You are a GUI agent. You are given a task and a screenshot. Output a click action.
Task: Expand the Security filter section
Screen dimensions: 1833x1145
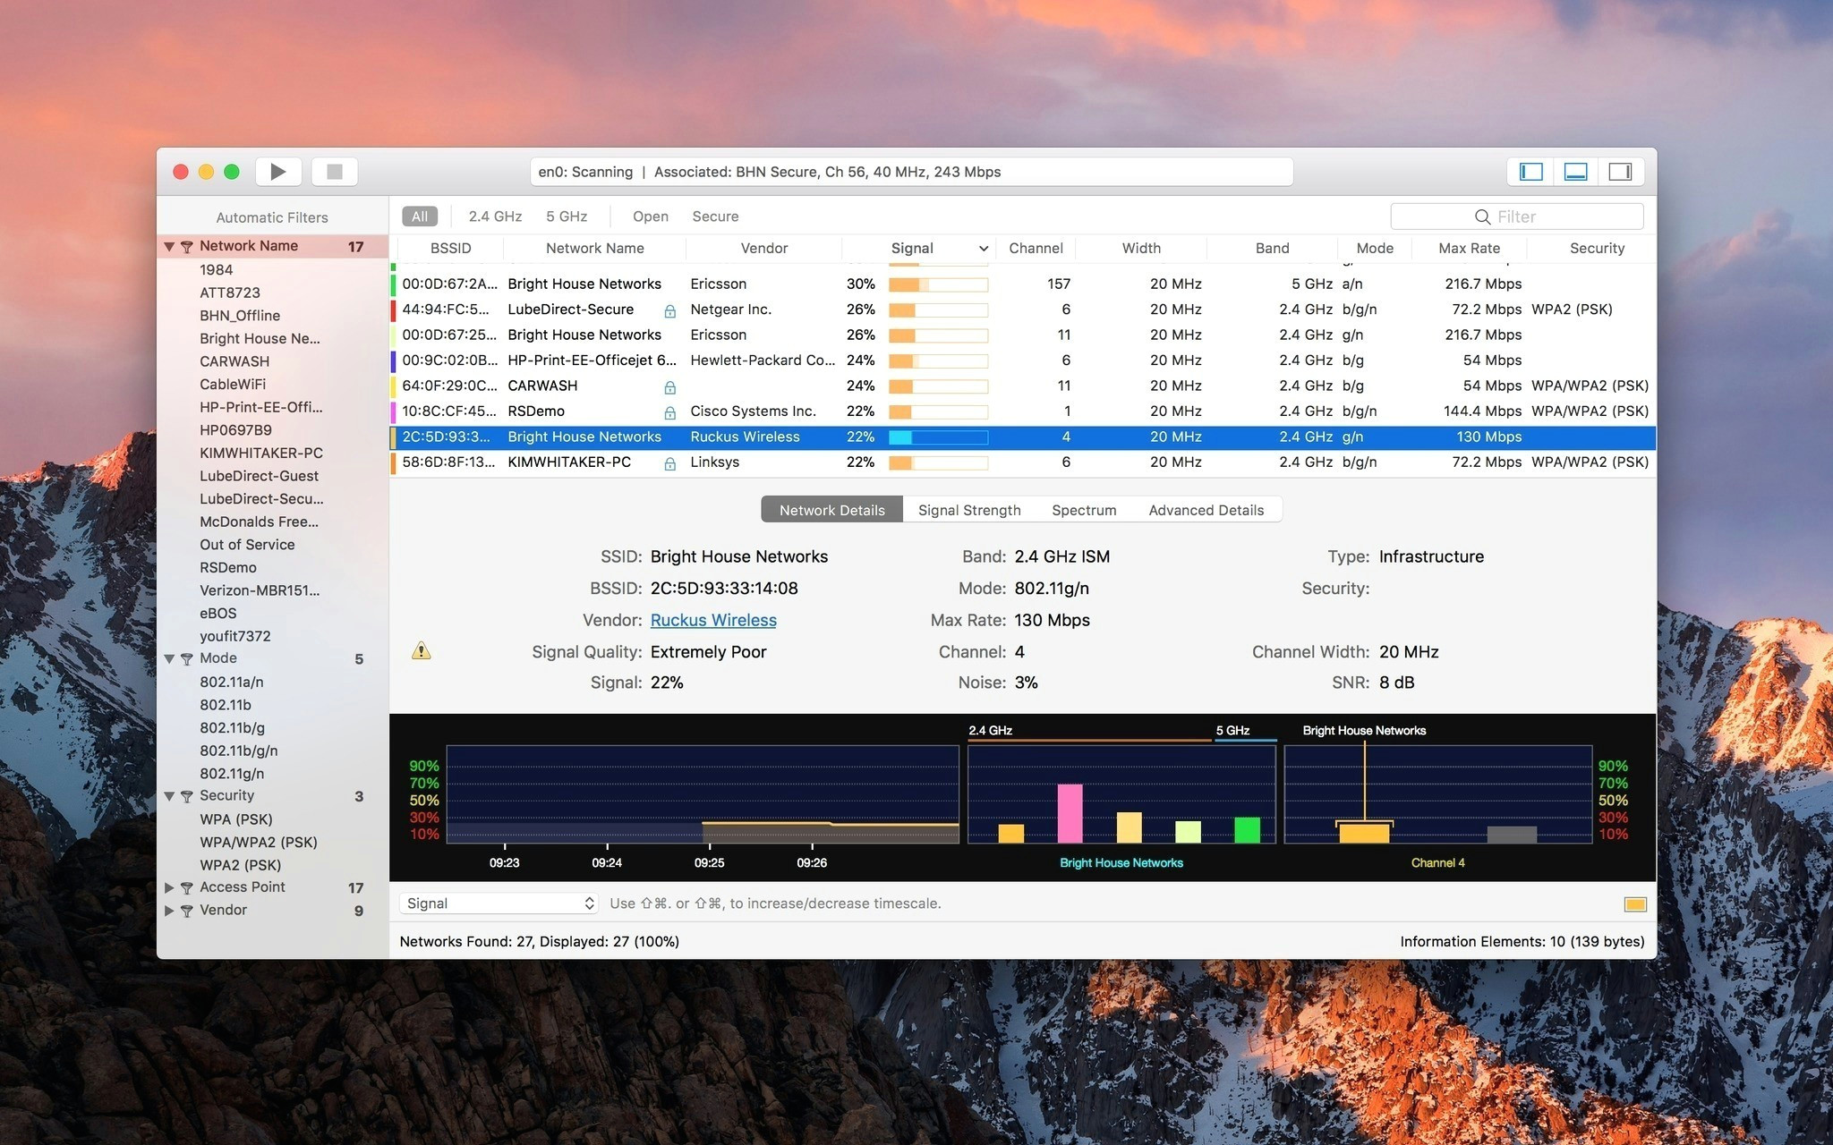[167, 795]
